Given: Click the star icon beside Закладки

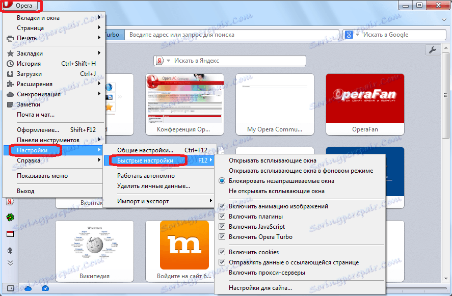Looking at the screenshot, I should (10, 53).
